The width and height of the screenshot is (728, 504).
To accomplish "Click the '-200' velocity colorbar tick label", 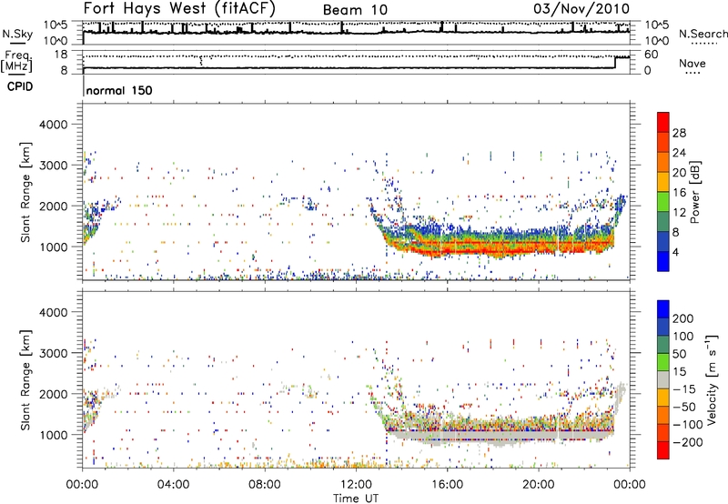I will (687, 442).
